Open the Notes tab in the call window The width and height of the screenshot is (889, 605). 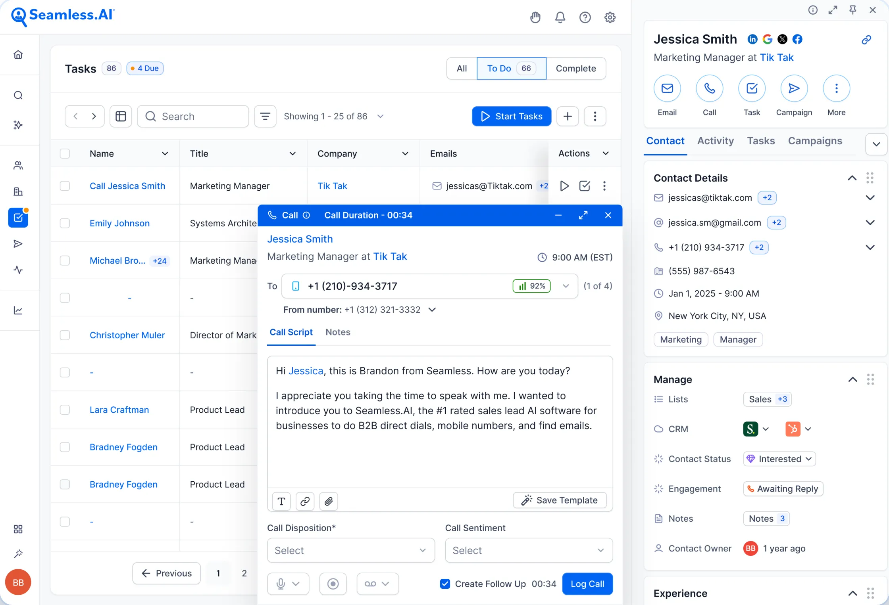[338, 332]
